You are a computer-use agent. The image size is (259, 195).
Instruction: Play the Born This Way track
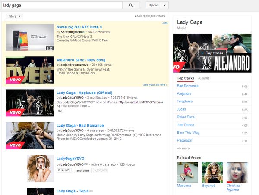click(212, 133)
